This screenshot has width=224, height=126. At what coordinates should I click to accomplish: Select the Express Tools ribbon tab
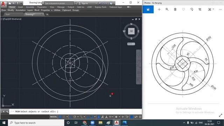pos(100,7)
